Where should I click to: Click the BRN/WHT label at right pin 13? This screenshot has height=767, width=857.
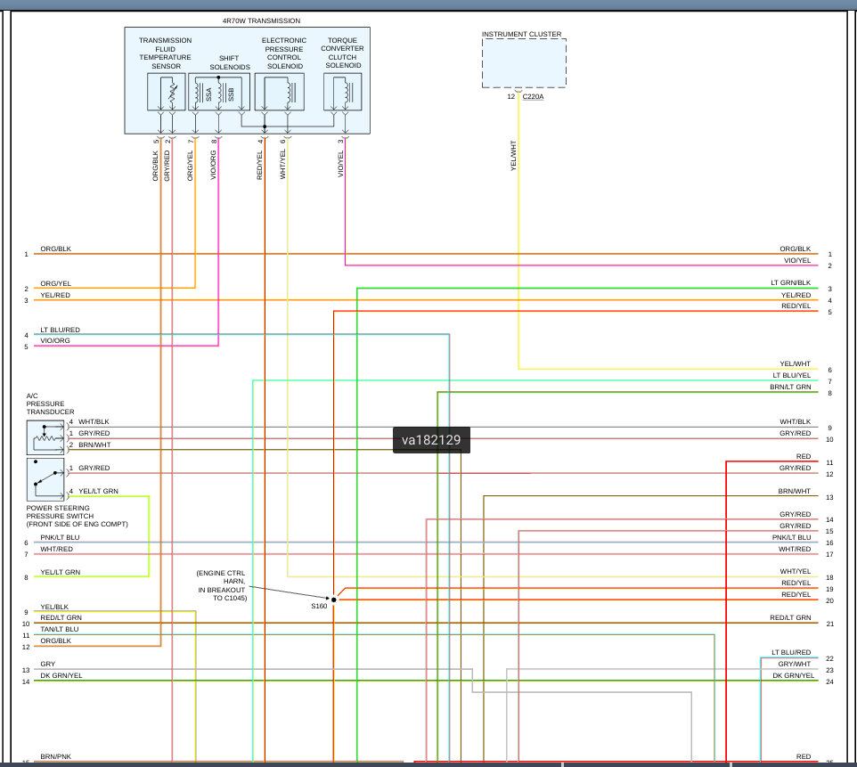pyautogui.click(x=795, y=491)
